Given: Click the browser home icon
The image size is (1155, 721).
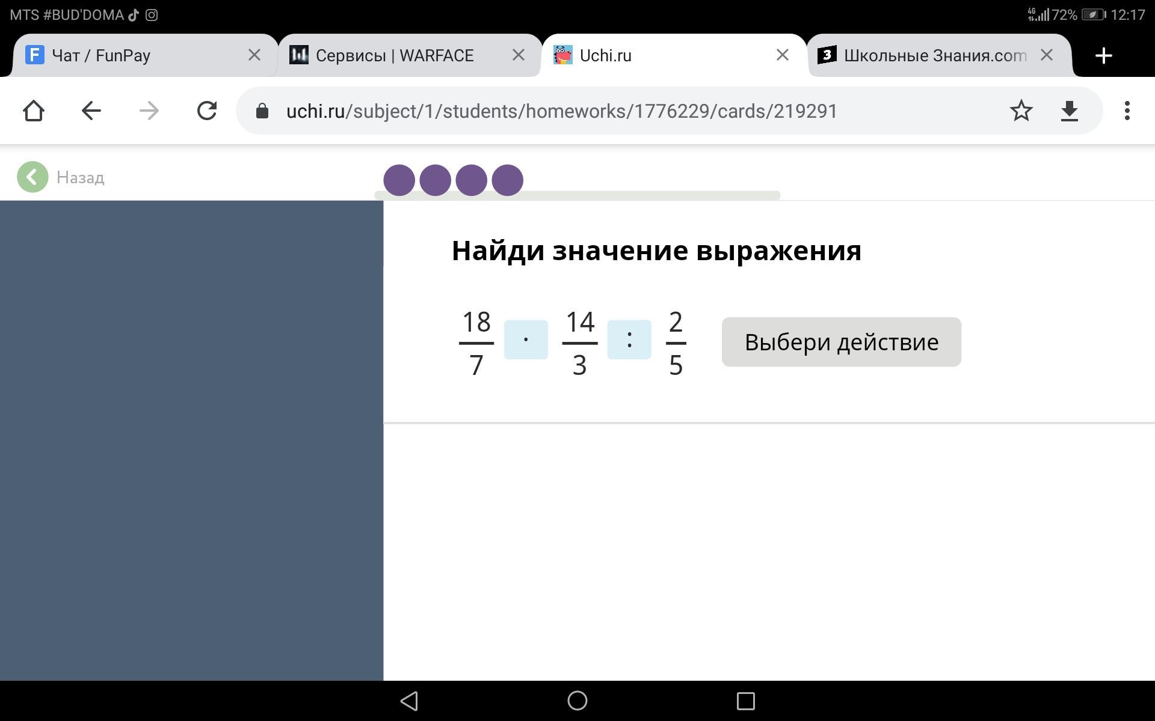Looking at the screenshot, I should pyautogui.click(x=34, y=111).
